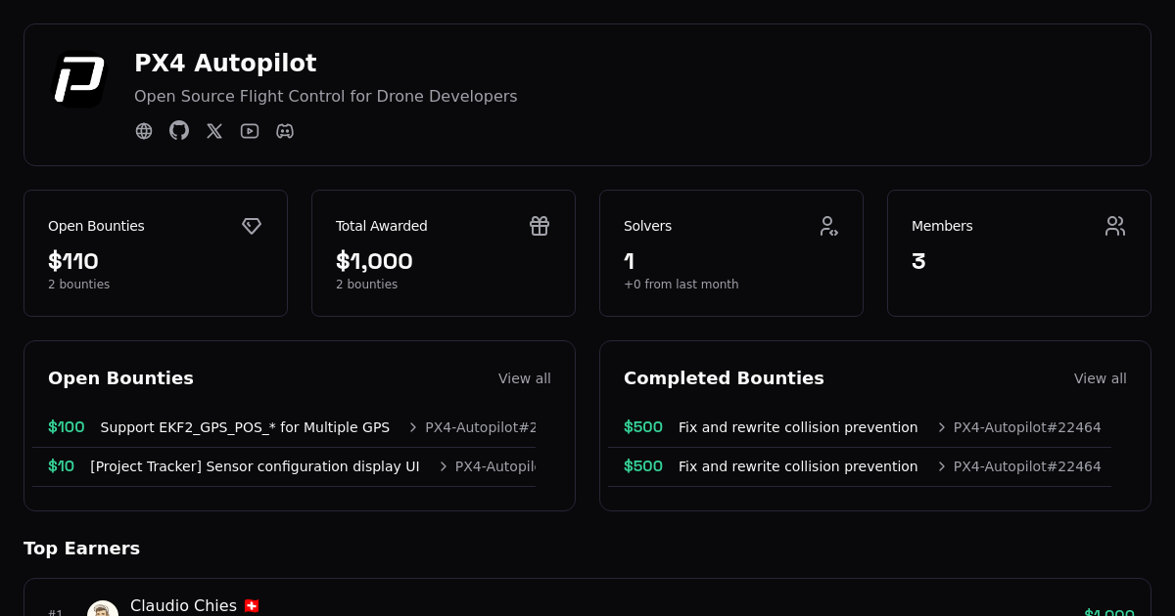Expand the chevron next to Sensor configuration bounty
1175x616 pixels.
click(442, 466)
